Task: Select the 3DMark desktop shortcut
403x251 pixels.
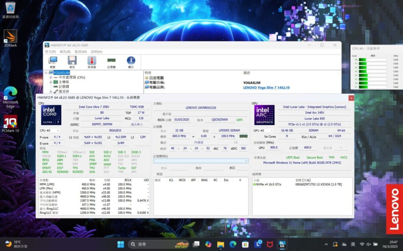Action: 11,38
